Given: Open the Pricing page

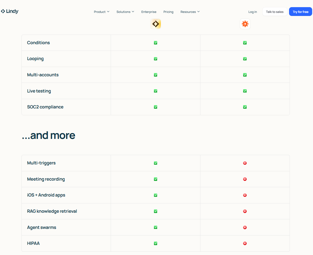Looking at the screenshot, I should 168,12.
